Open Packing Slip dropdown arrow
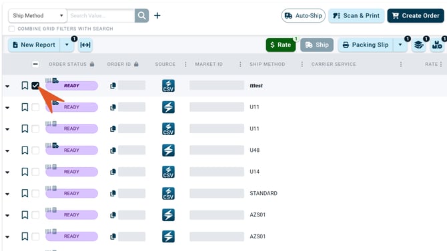This screenshot has width=447, height=251. [x=400, y=45]
